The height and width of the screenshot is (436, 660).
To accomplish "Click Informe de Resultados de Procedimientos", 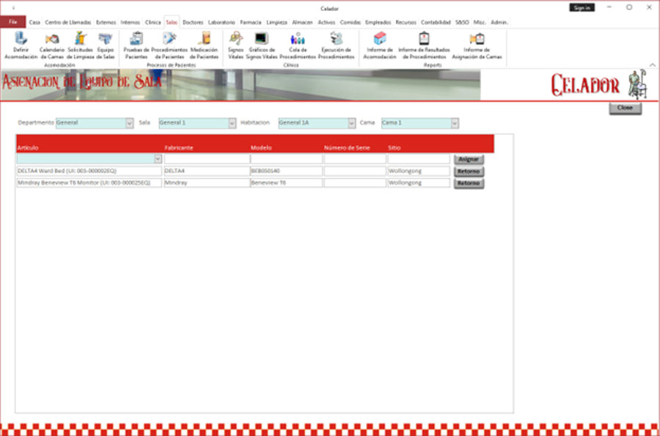I will pos(423,40).
